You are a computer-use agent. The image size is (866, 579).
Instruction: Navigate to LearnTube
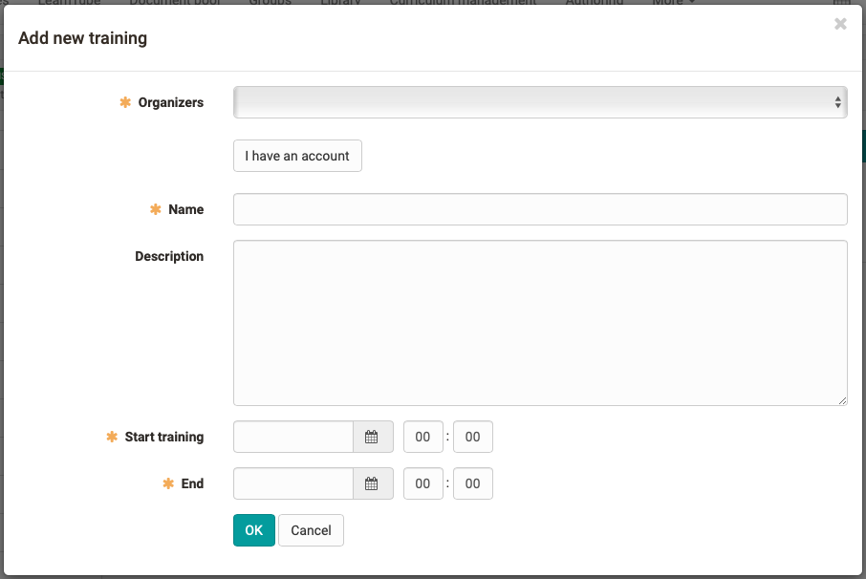(x=69, y=3)
